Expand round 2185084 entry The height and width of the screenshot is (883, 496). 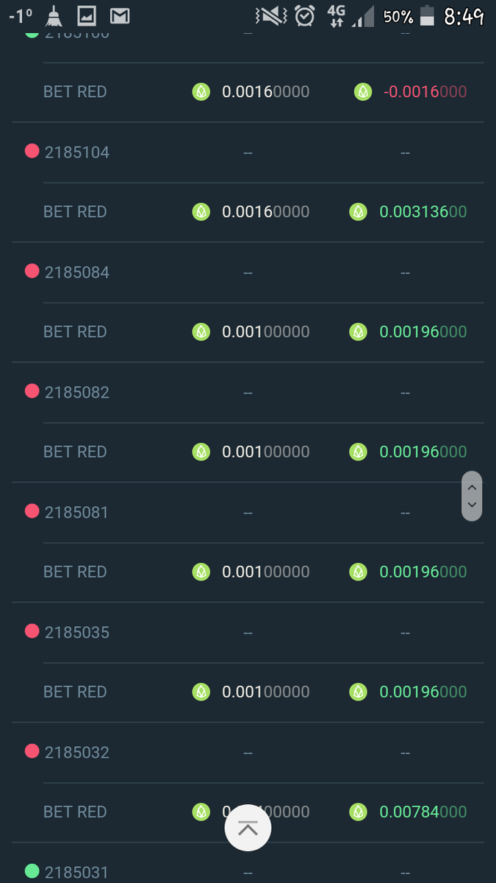tap(77, 272)
